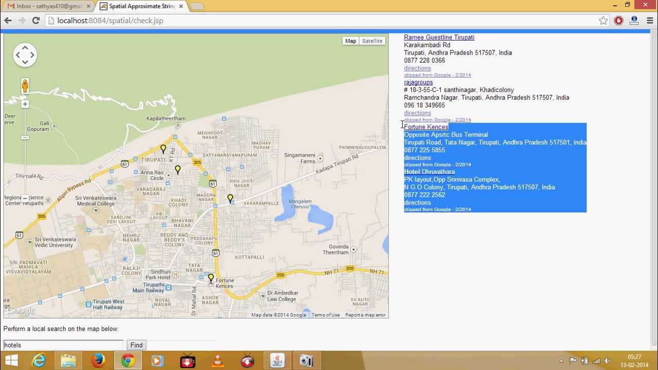Pan the map down using the arrow control
This screenshot has height=370, width=658.
[25, 62]
